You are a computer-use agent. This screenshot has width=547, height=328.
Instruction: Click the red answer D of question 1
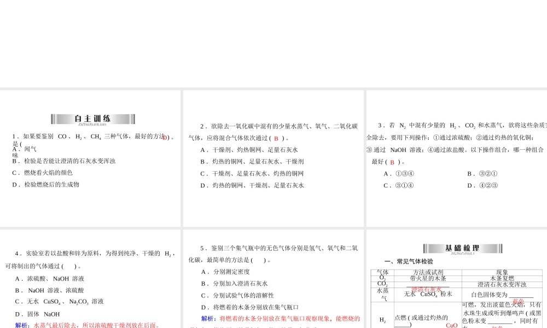165,138
